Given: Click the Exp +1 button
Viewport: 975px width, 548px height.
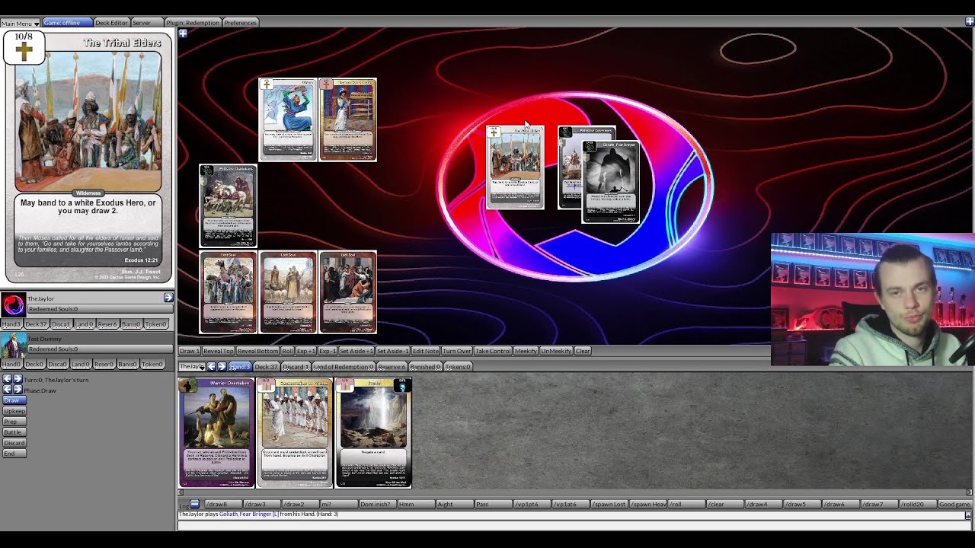Looking at the screenshot, I should click(x=305, y=351).
